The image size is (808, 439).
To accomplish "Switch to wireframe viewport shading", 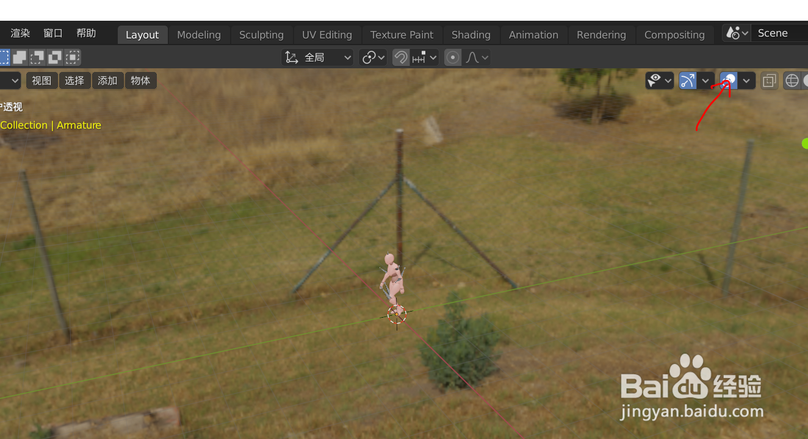I will coord(792,80).
